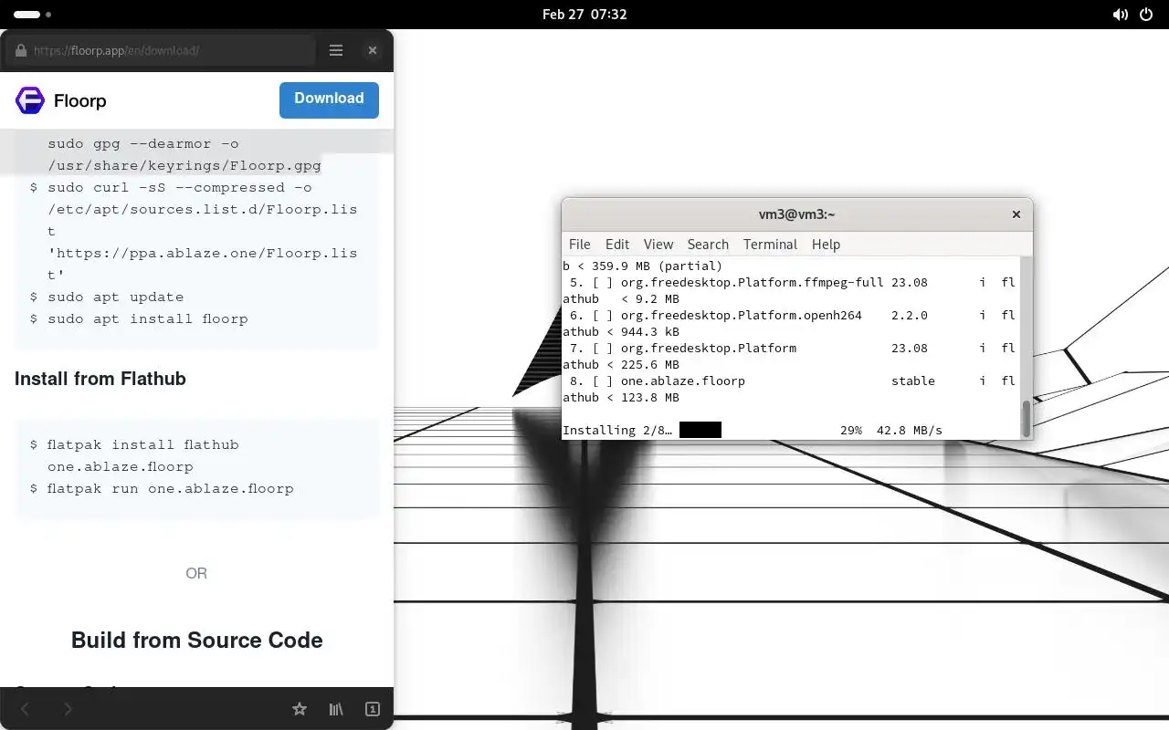Close the vm3@vm3 terminal window
Viewport: 1169px width, 730px height.
click(1016, 214)
